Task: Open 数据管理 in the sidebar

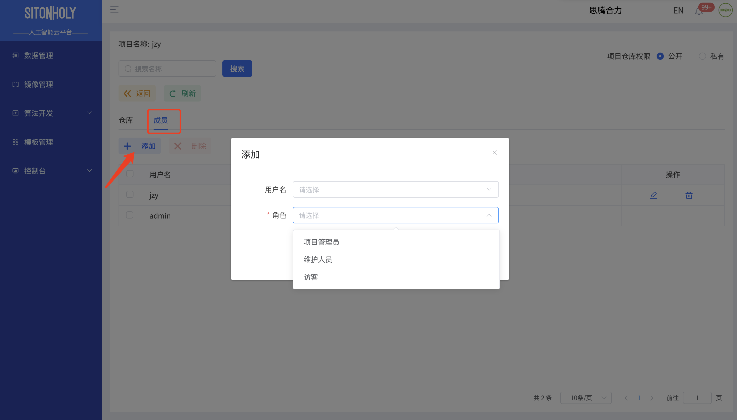Action: point(51,55)
